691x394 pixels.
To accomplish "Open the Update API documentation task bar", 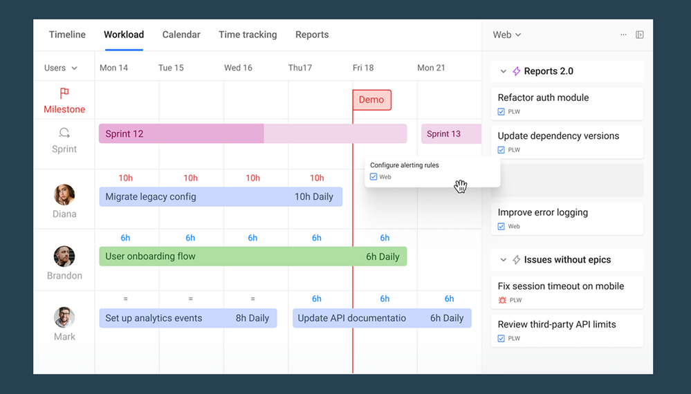I will pos(382,318).
